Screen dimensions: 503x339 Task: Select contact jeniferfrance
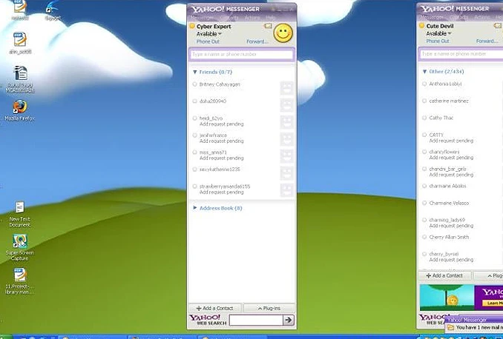pos(213,135)
